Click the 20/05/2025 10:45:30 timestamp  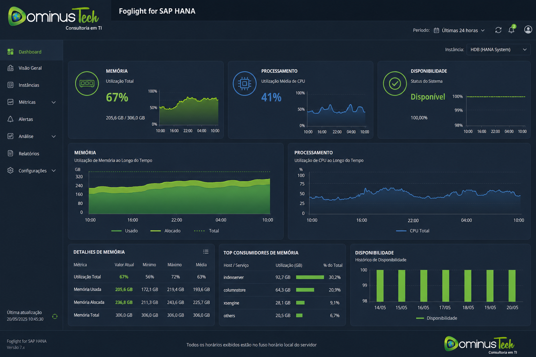click(25, 319)
